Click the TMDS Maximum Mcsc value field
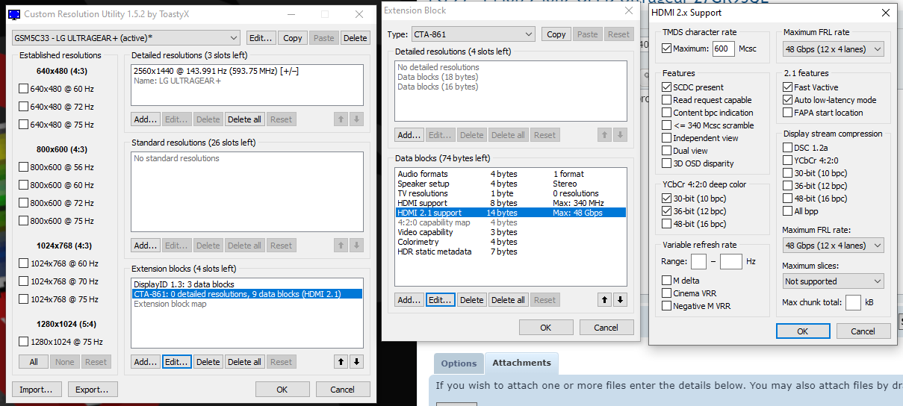903x406 pixels. tap(723, 49)
